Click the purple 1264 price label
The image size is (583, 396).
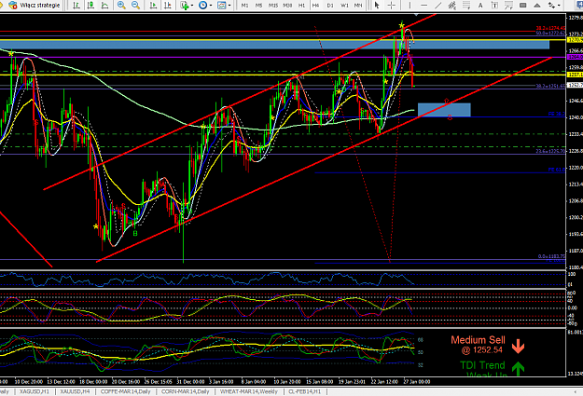[x=576, y=57]
